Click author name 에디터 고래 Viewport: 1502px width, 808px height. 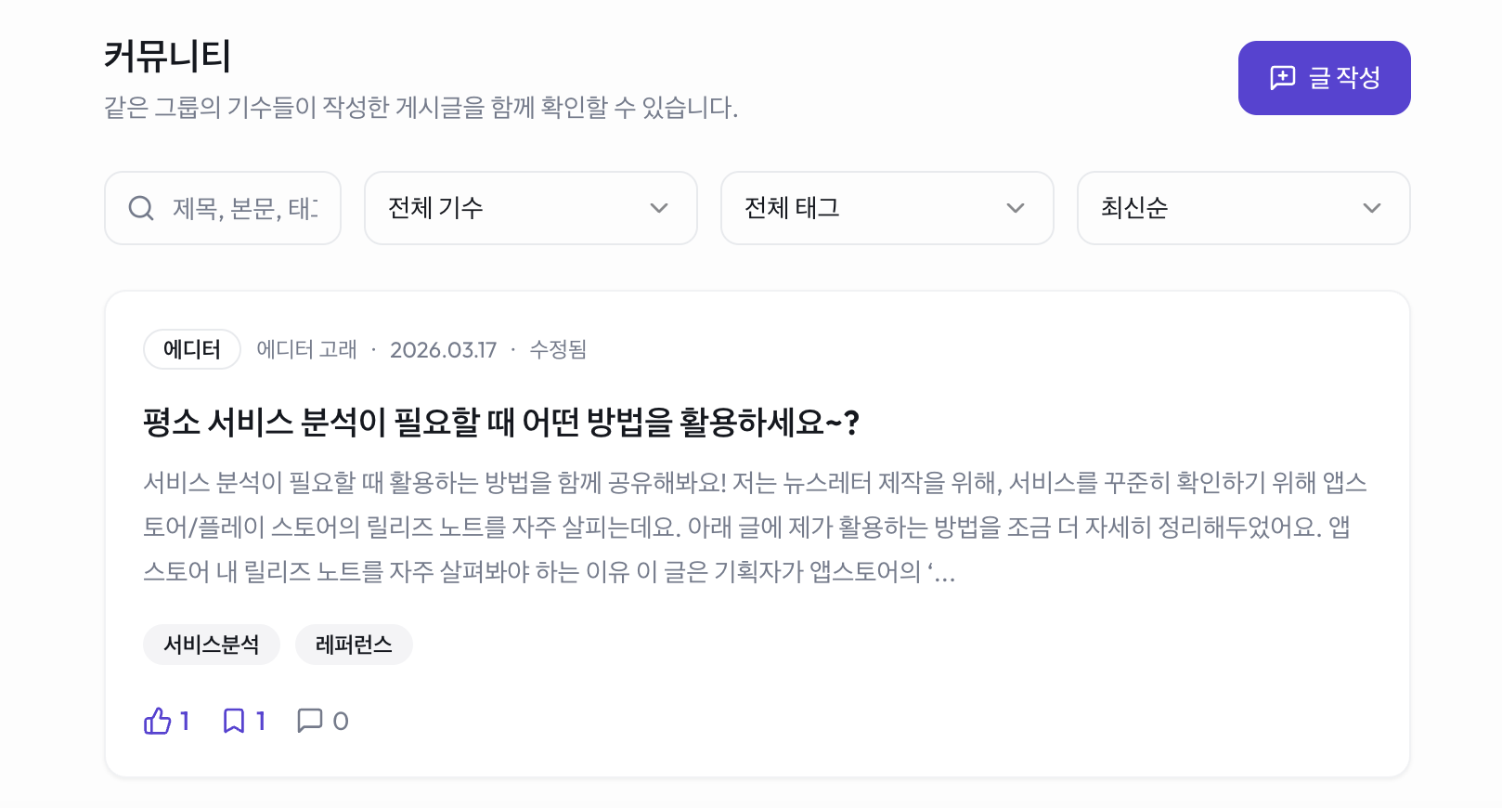[x=306, y=349]
